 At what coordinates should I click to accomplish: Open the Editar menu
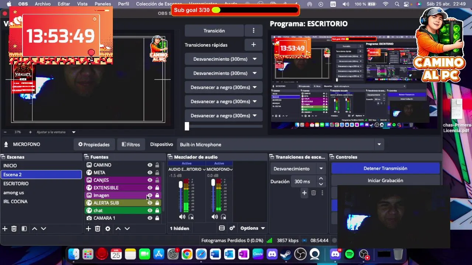pyautogui.click(x=64, y=4)
